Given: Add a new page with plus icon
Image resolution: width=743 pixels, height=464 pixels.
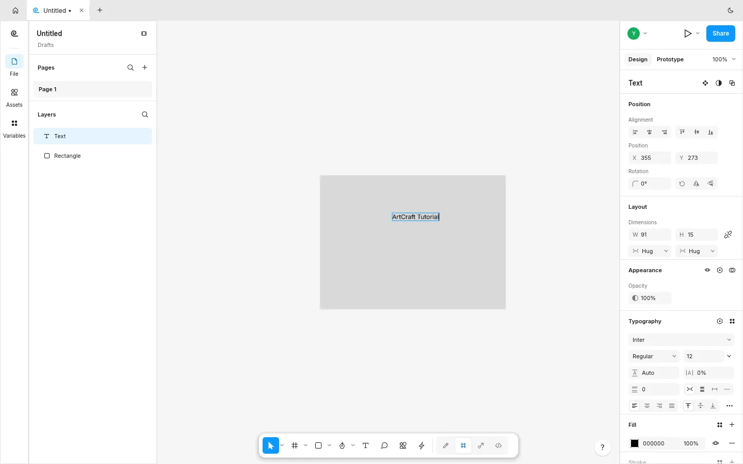Looking at the screenshot, I should [145, 68].
